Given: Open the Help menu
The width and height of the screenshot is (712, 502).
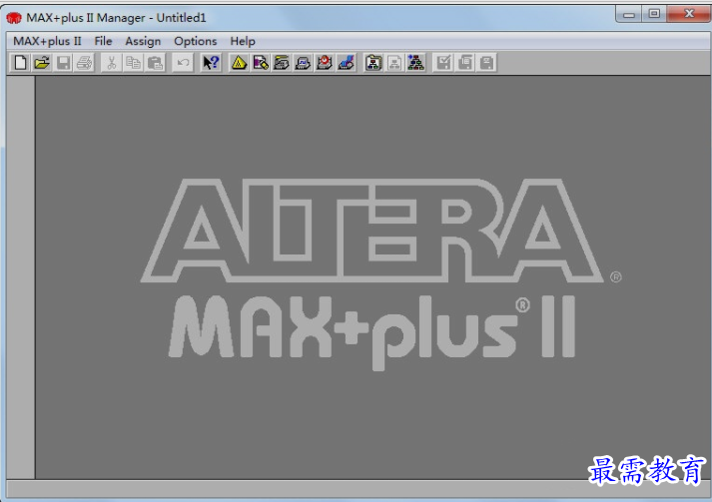Looking at the screenshot, I should point(243,41).
